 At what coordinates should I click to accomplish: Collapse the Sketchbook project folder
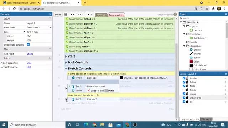181,22
